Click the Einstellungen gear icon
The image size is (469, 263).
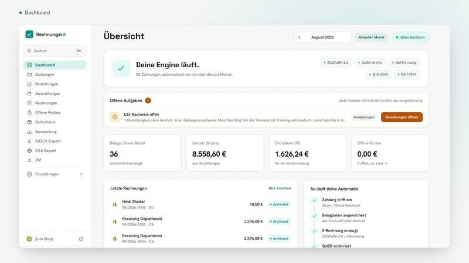(x=29, y=174)
